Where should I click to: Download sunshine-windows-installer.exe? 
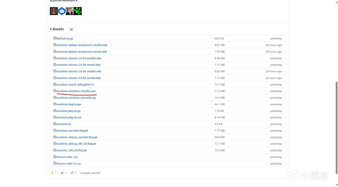(76, 91)
